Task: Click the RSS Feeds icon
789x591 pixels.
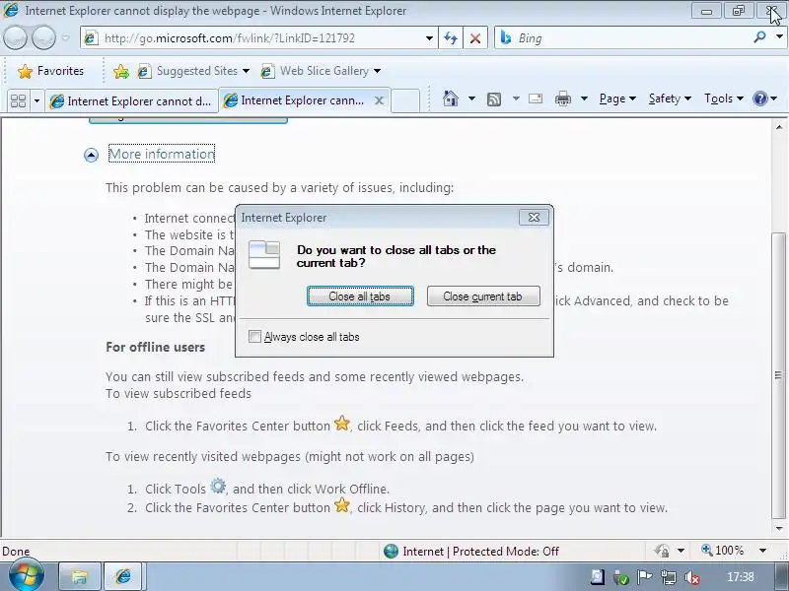Action: (x=494, y=99)
